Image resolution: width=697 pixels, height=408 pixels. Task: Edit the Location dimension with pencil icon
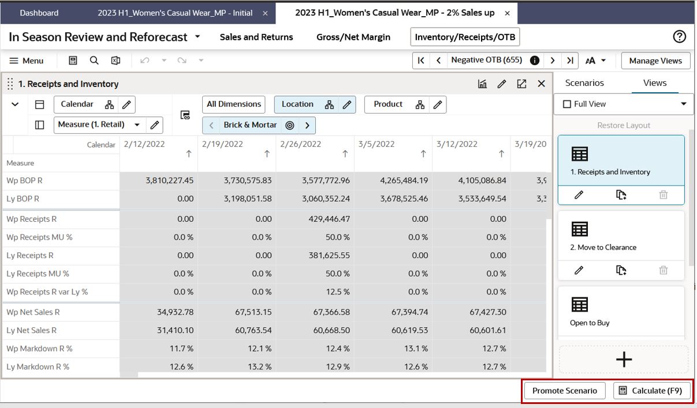(x=347, y=104)
